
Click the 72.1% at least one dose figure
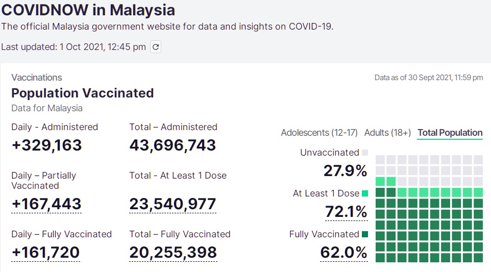(x=346, y=211)
